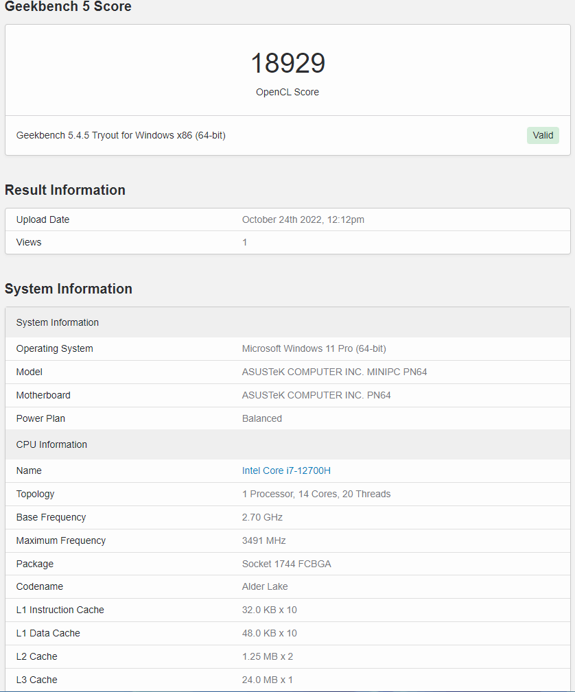
Task: Select the Microsoft Windows 11 Pro value
Action: coord(314,348)
